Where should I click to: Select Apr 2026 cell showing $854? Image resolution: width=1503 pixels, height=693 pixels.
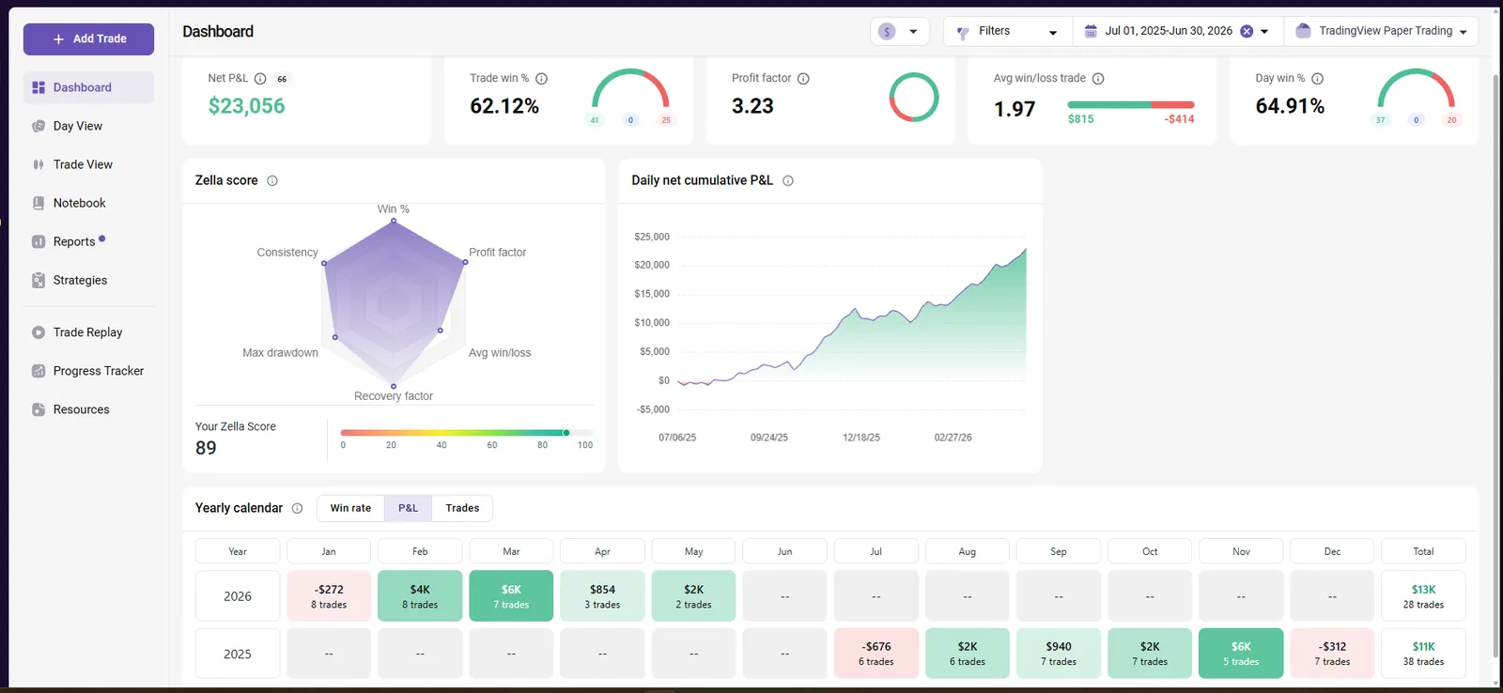click(x=602, y=596)
